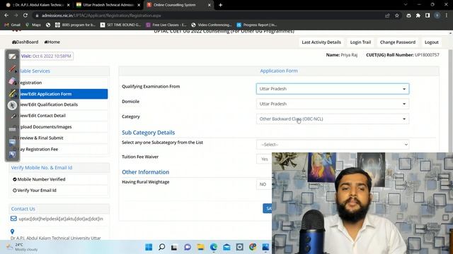Select the pink eraser annotation tool
Screen dimensions: 453x254
pyautogui.click(x=12, y=81)
